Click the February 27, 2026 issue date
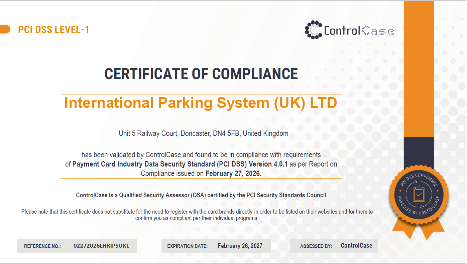This screenshot has width=467, height=264. tap(233, 174)
